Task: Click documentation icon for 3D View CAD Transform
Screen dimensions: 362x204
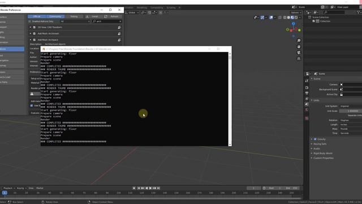Action: tap(119, 27)
